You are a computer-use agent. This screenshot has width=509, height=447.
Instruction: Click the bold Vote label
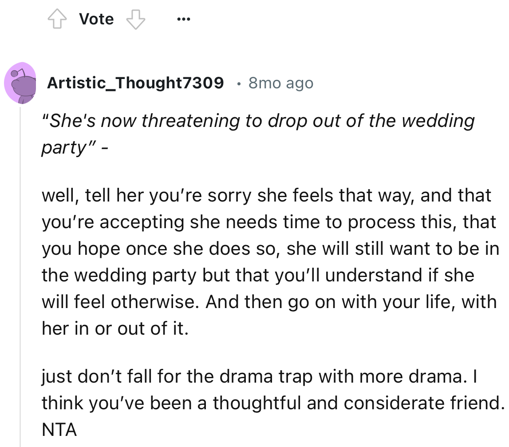[x=96, y=19]
